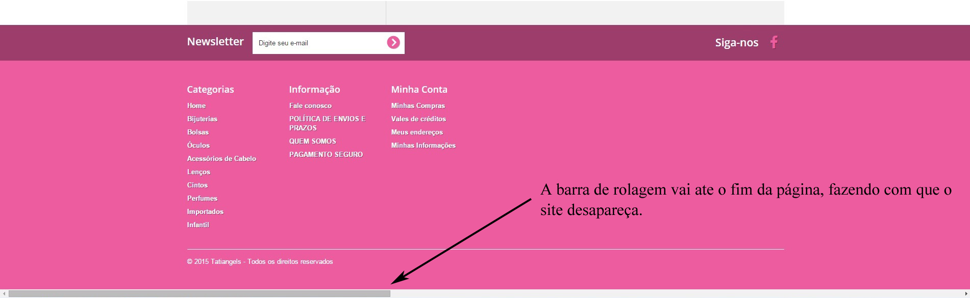Open POLÍTICA DE ENVIOS E PRAZOS page
The height and width of the screenshot is (298, 970).
click(x=328, y=123)
